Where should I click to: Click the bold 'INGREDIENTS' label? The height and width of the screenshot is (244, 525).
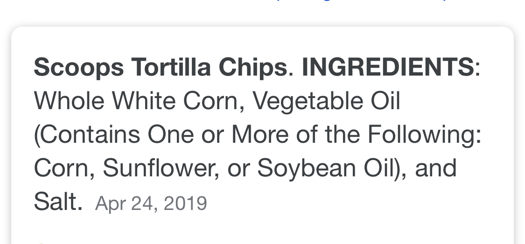[388, 67]
